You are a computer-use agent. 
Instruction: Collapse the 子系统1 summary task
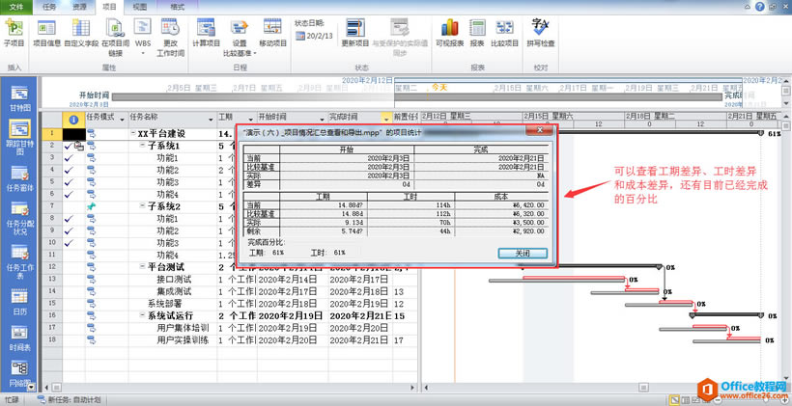(143, 146)
